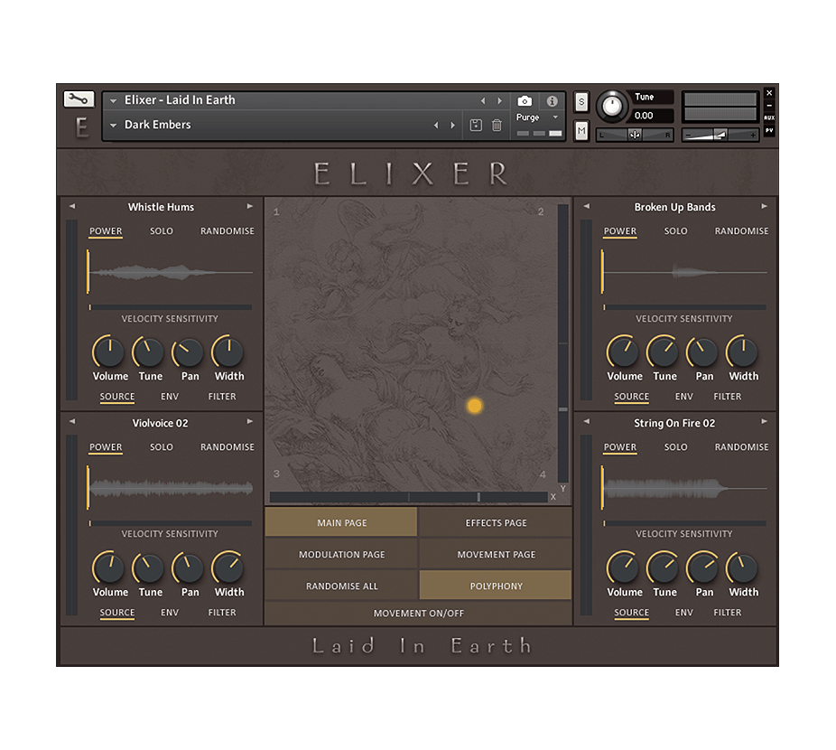Open the instrument info icon
The width and height of the screenshot is (836, 750).
(552, 101)
